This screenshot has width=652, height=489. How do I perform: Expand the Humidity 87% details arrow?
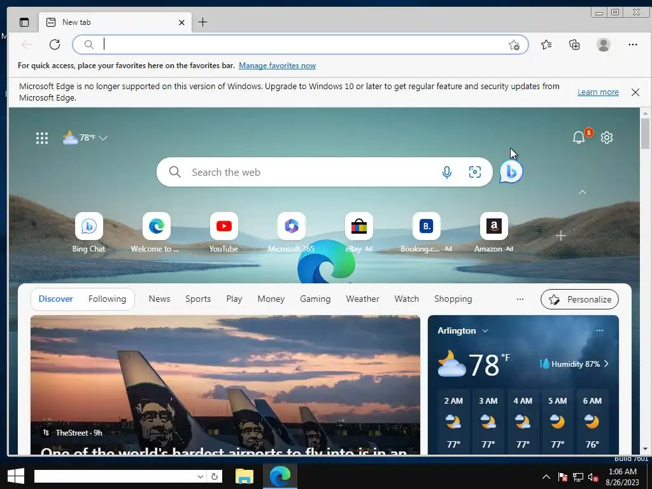point(606,364)
